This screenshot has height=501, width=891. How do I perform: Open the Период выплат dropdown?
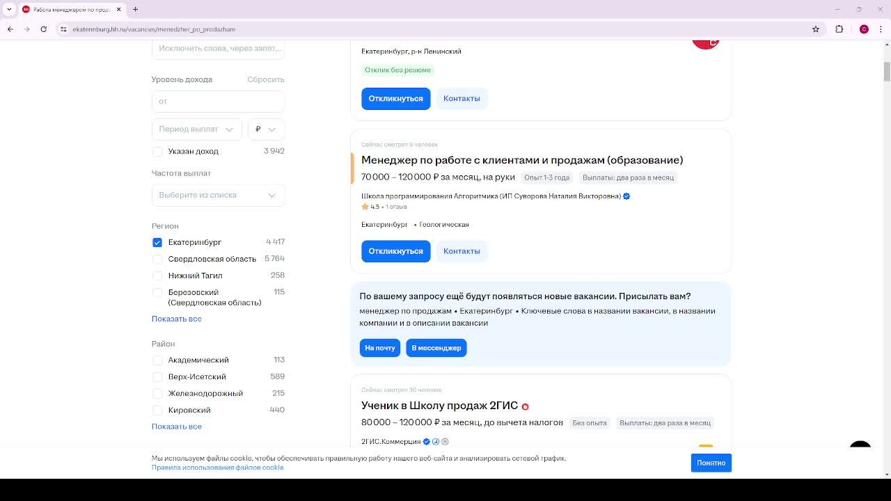(196, 129)
